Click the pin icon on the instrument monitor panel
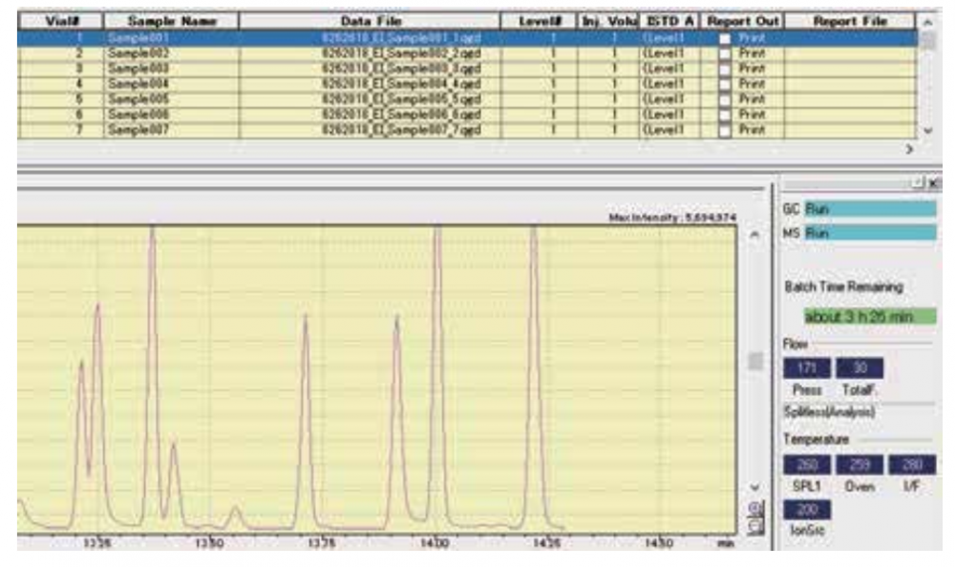 click(918, 182)
